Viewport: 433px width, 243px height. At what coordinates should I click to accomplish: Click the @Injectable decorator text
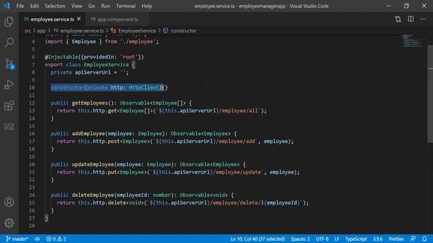(x=62, y=57)
